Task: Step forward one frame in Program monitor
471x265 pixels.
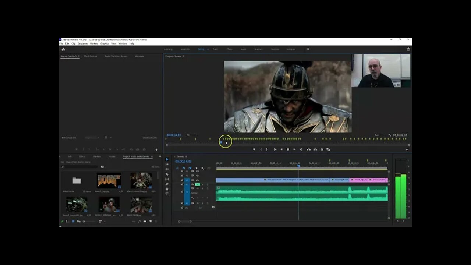Action: [294, 149]
